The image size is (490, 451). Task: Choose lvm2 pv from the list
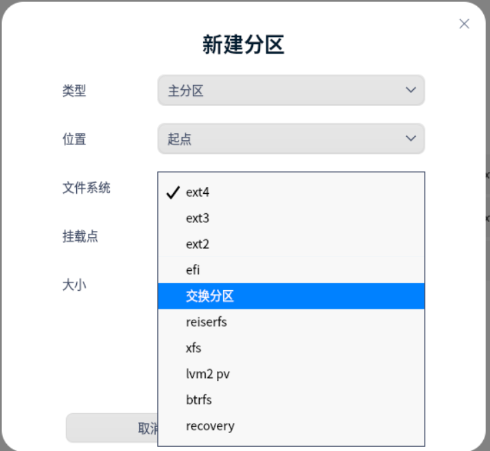pos(207,374)
